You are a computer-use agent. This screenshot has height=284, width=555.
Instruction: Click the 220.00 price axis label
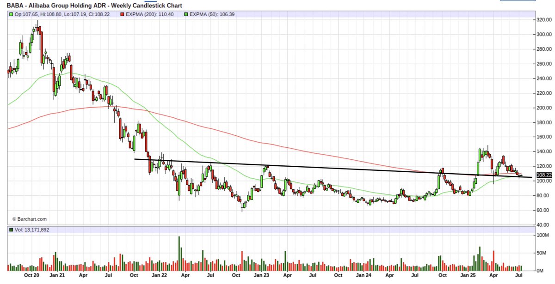[543, 93]
